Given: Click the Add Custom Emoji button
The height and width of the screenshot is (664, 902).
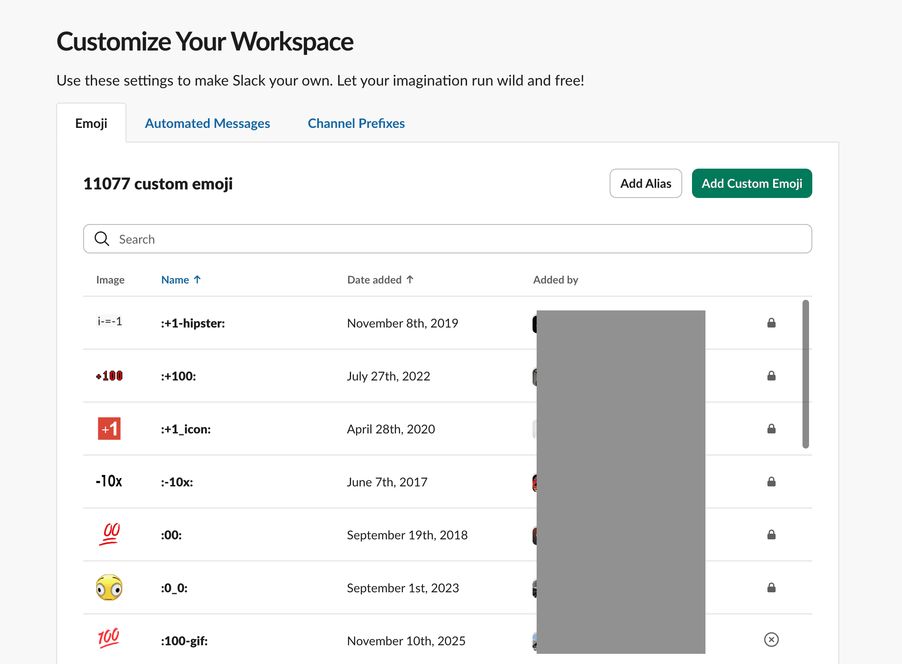Looking at the screenshot, I should click(x=752, y=183).
